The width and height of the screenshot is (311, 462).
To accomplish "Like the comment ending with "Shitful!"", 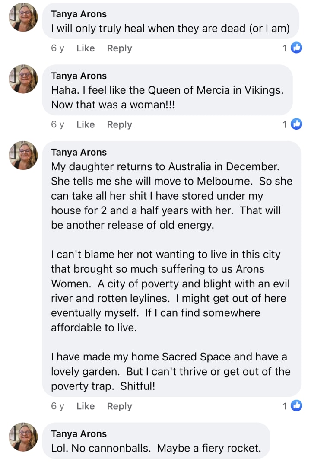I will click(85, 406).
